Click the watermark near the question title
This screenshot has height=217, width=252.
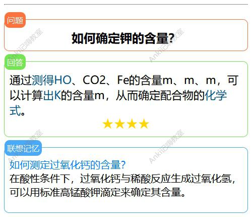tap(166, 45)
